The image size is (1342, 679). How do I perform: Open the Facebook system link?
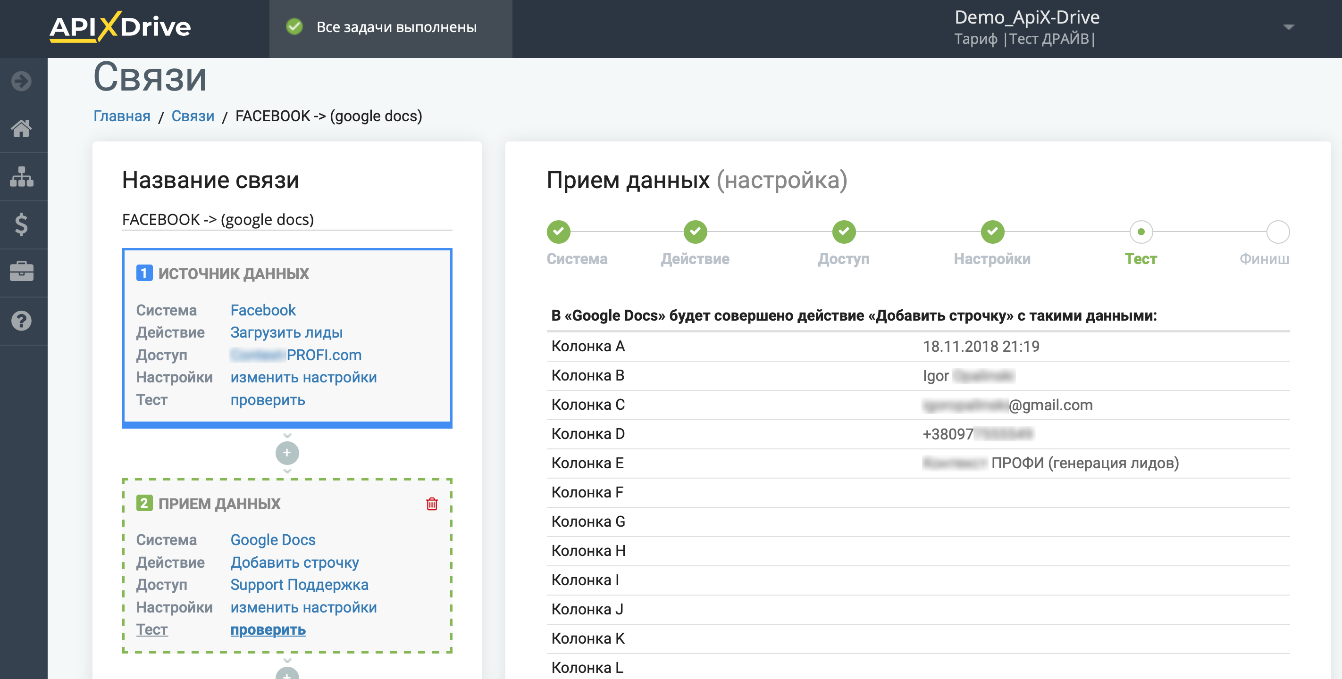coord(263,310)
